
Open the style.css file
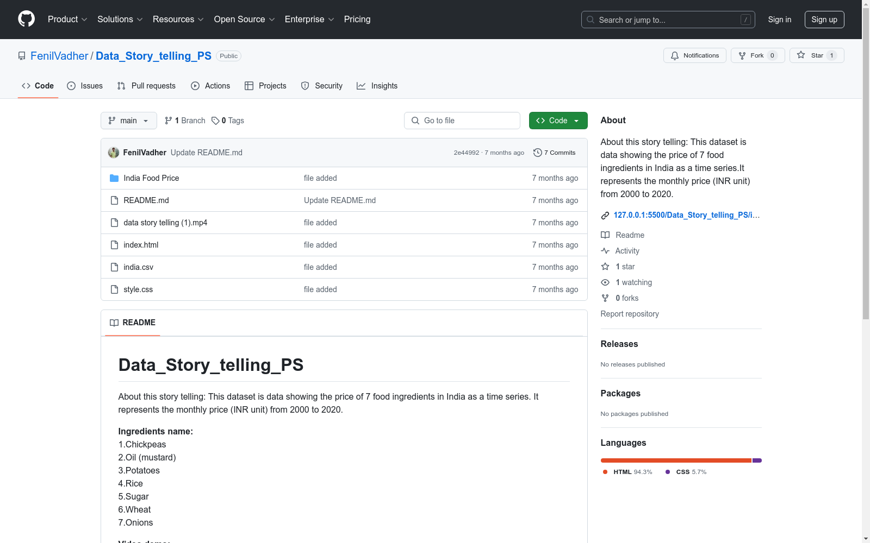point(138,289)
